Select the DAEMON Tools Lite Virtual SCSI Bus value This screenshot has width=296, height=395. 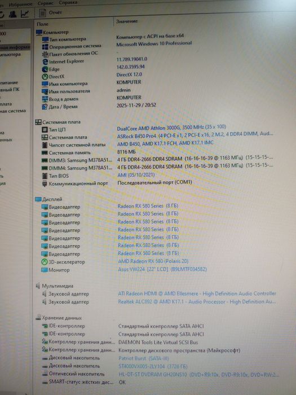tap(158, 343)
